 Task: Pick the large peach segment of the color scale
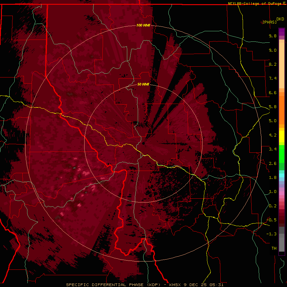click(x=282, y=65)
